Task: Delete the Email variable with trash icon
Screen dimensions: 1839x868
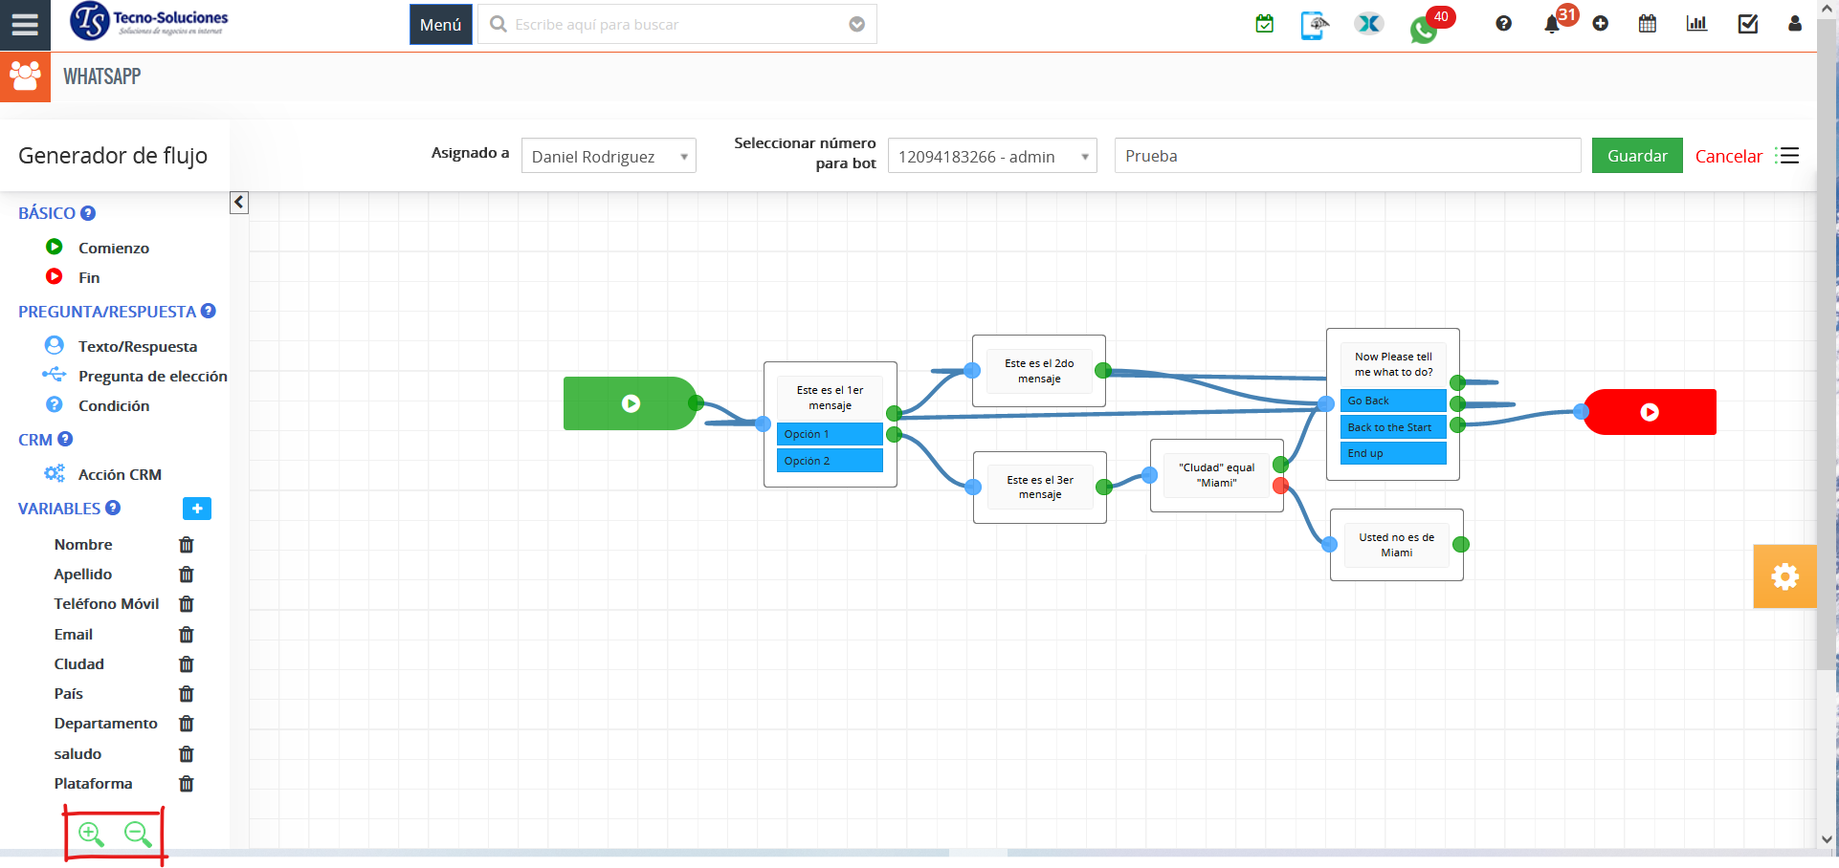Action: coord(187,635)
